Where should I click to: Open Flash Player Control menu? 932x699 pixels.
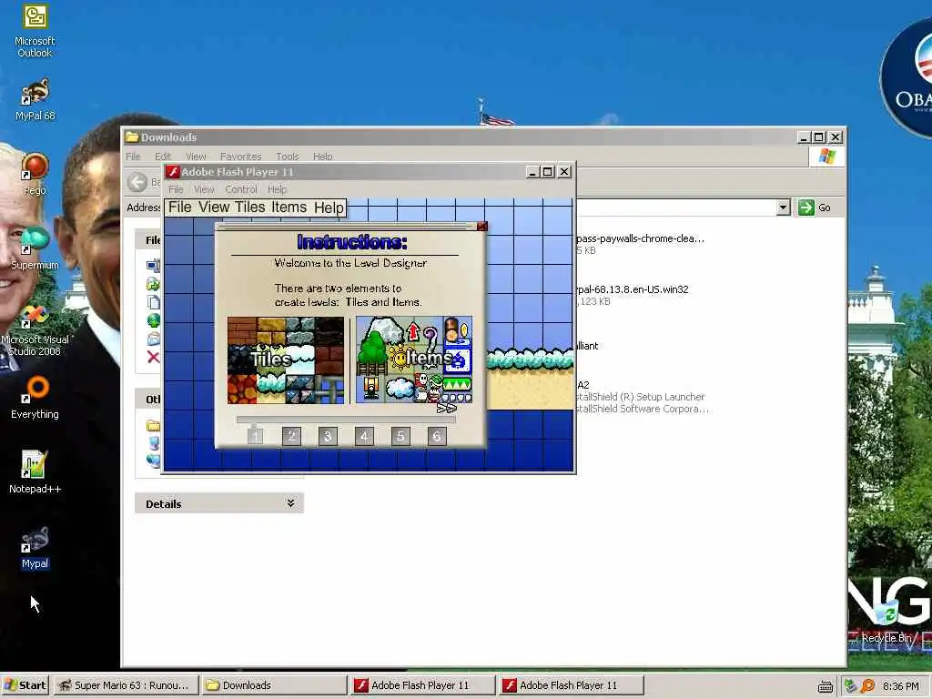(x=240, y=189)
